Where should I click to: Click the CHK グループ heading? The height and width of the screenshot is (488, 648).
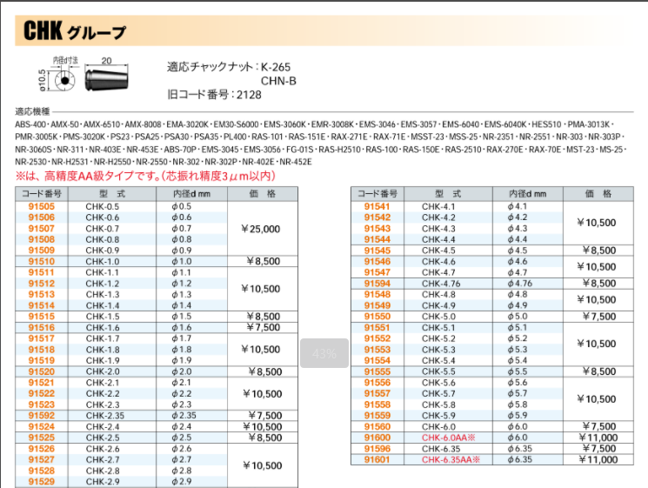pos(75,31)
